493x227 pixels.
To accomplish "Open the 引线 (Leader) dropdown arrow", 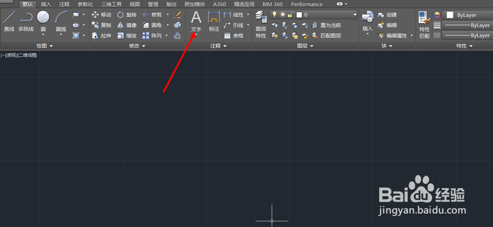I will (x=248, y=25).
